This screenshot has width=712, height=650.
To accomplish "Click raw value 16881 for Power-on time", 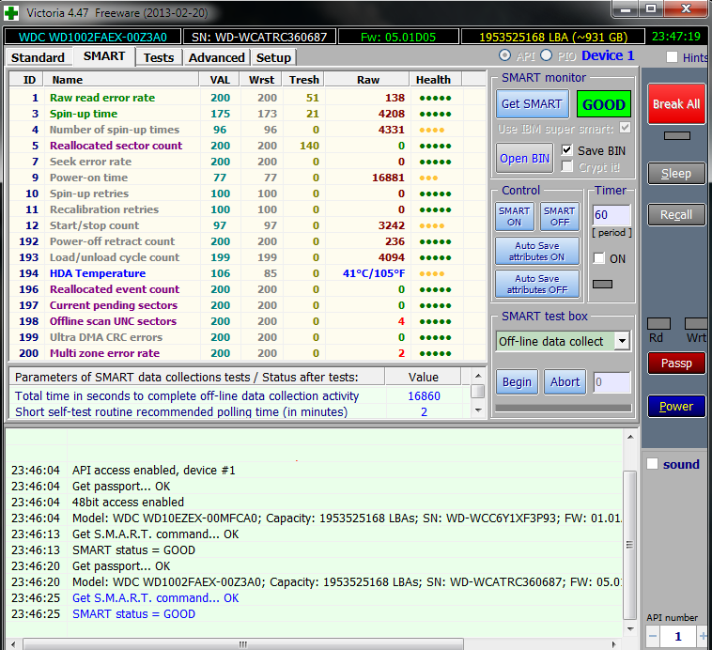I will (x=388, y=178).
